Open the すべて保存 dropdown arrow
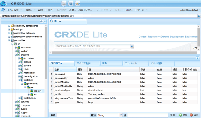Screen dimensions: 201x118 21,10
